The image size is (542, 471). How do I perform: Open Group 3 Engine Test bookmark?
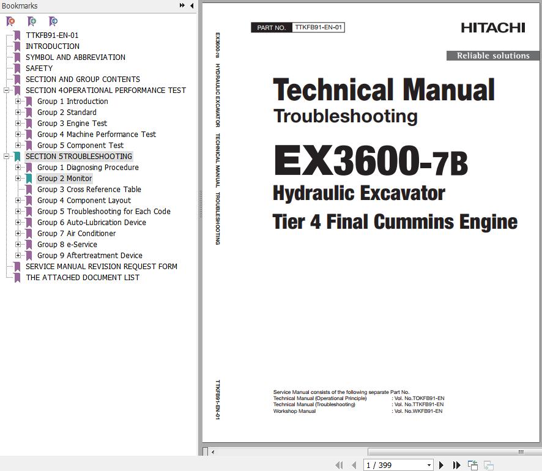(x=72, y=124)
